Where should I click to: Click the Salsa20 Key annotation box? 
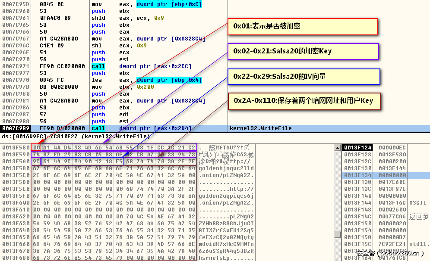point(303,51)
